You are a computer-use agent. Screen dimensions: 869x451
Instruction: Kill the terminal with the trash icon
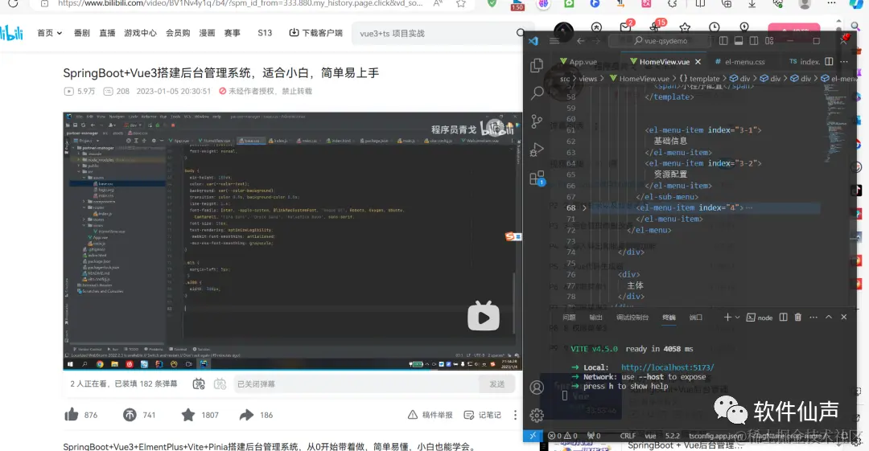[x=798, y=317]
